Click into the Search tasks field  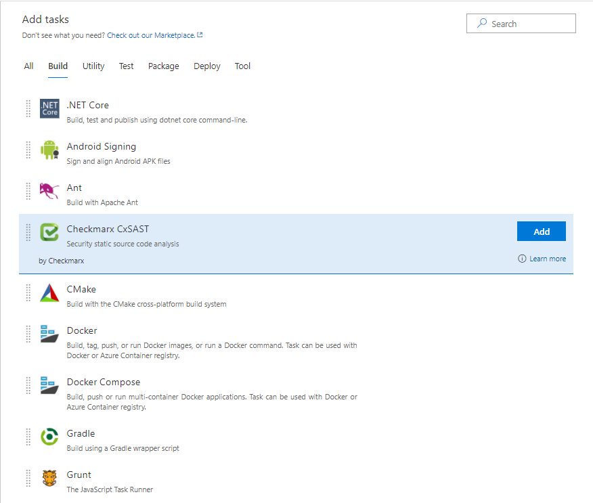[x=521, y=24]
